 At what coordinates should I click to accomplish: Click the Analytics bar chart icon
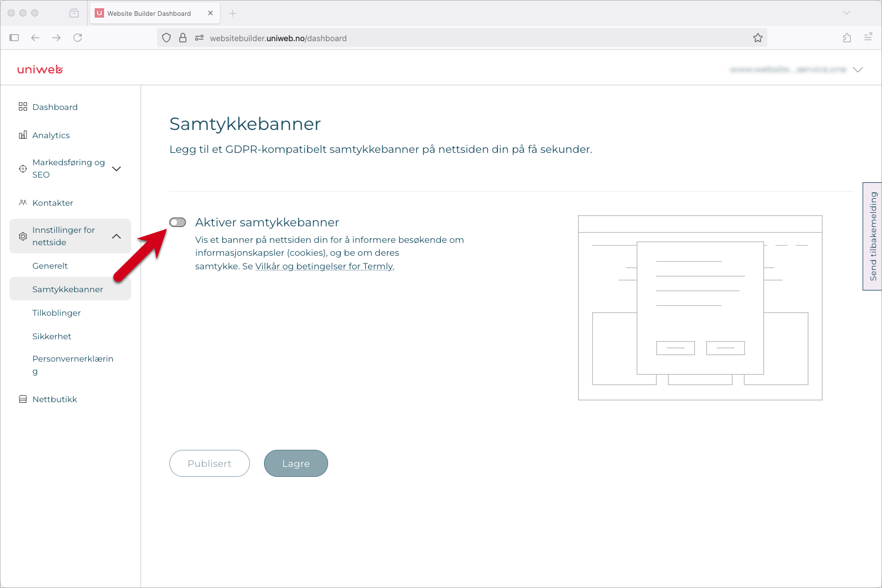(x=23, y=135)
